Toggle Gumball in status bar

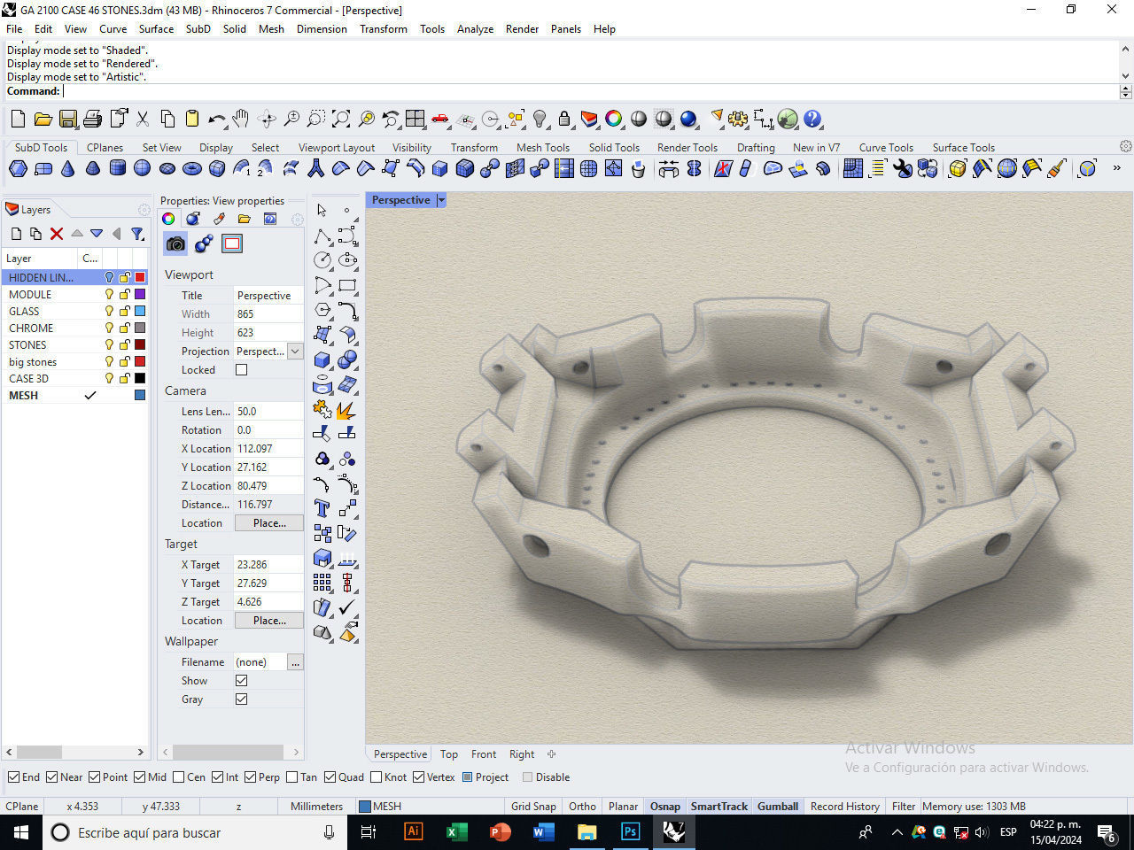tap(778, 807)
